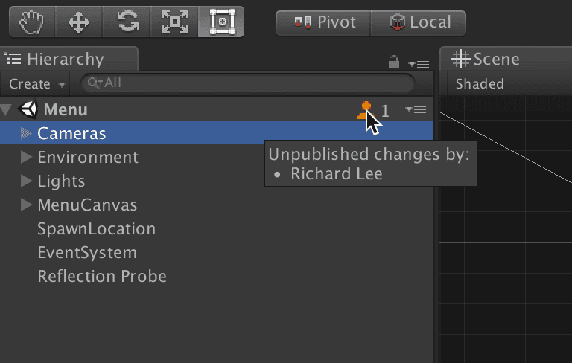
Task: Collapse the Menu scene foldout
Action: pyautogui.click(x=6, y=109)
